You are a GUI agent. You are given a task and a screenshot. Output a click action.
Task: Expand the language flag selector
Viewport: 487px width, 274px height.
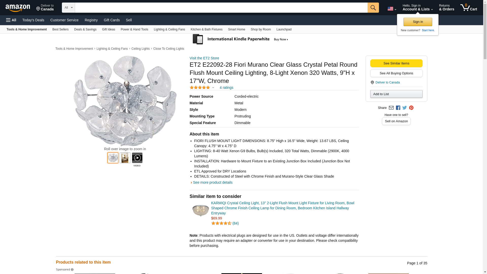392,9
